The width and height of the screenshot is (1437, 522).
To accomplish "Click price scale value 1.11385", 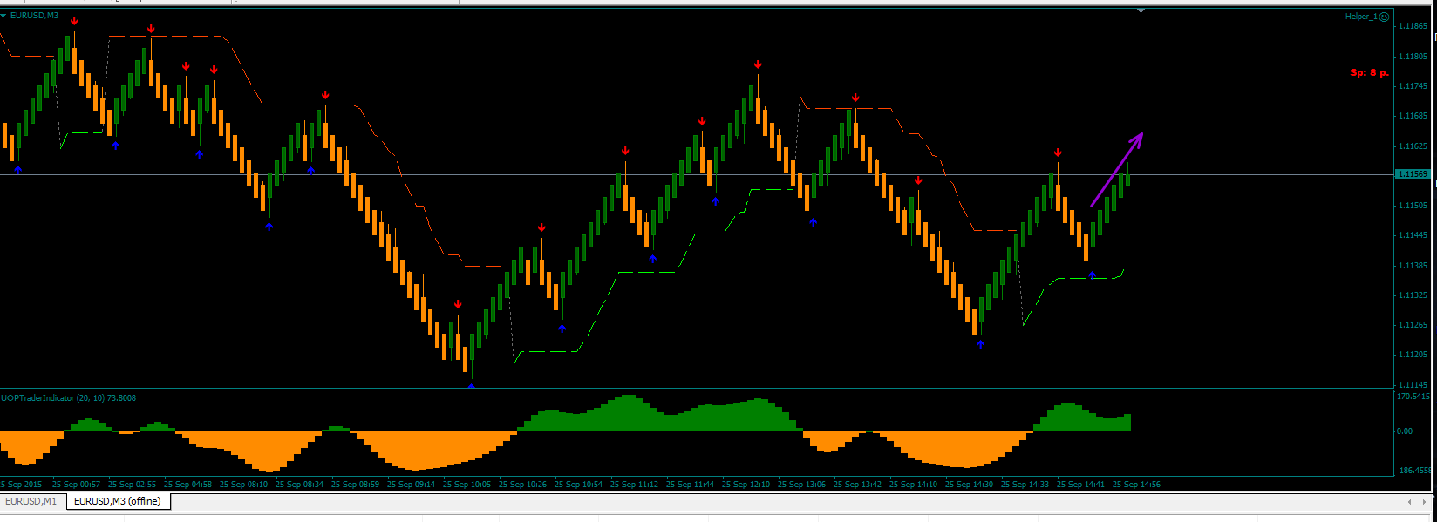I will tap(1413, 266).
